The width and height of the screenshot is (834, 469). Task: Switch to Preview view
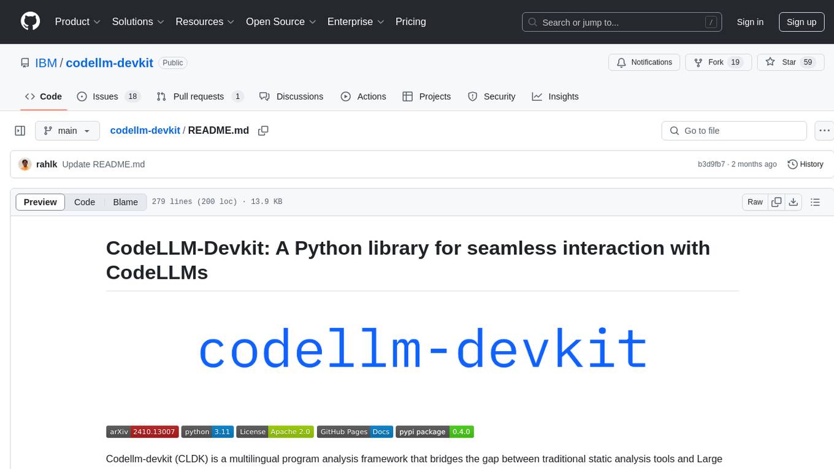tap(40, 202)
